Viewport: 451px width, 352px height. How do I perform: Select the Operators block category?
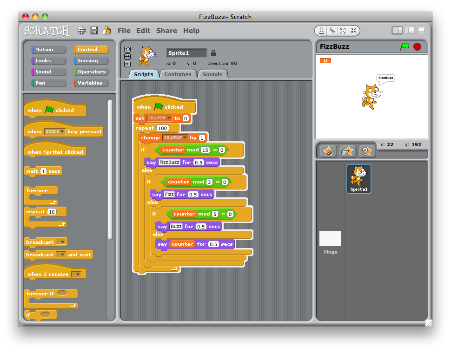pos(91,72)
